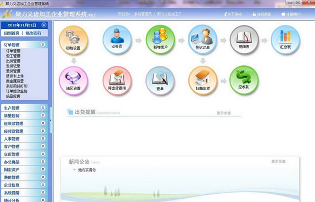315x202 pixels.
Task: Click 显示全部 in the 出货提醒 section
Action: pos(224,113)
